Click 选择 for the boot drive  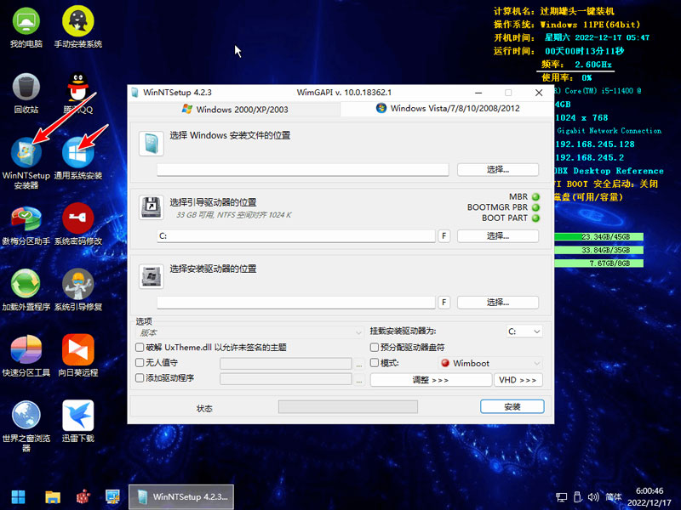click(498, 236)
